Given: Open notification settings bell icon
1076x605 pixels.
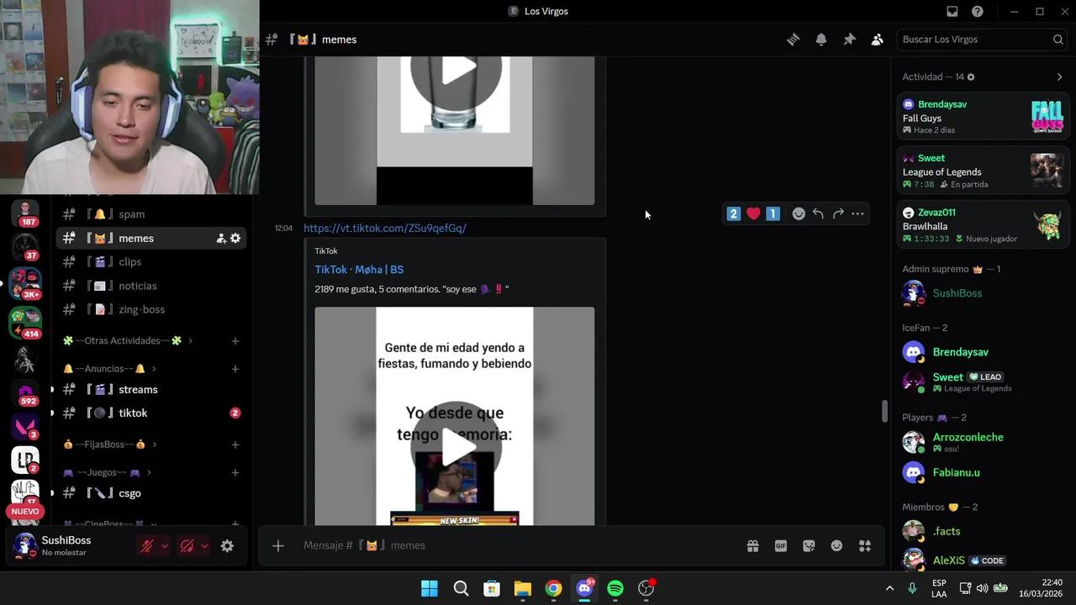Looking at the screenshot, I should pyautogui.click(x=821, y=39).
